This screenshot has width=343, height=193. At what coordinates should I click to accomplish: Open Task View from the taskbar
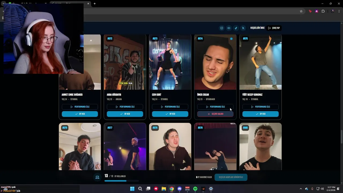click(148, 189)
